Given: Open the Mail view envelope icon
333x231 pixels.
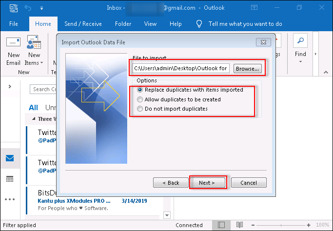Looking at the screenshot, I should point(10,158).
